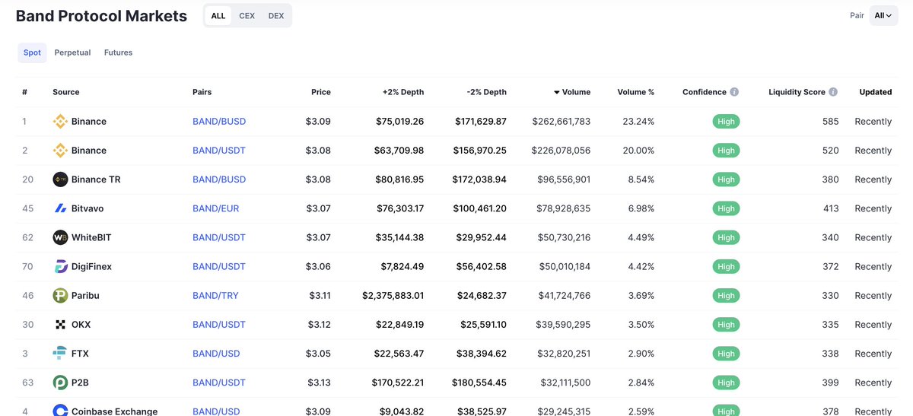Click the Coinbase Exchange name
Screen dimensions: 913x416
(x=114, y=411)
